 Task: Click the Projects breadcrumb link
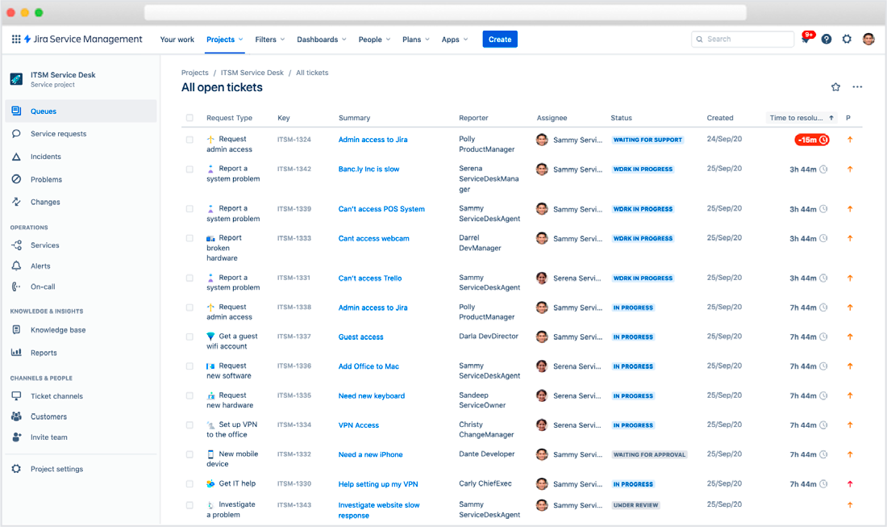pos(194,73)
